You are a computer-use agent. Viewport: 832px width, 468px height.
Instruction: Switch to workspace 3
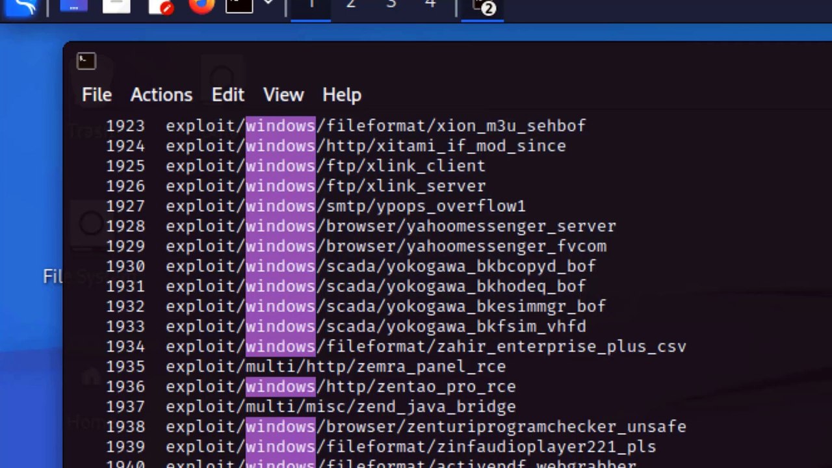(391, 5)
